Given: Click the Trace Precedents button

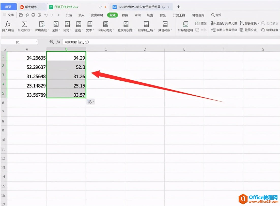Looking at the screenshot, I should pos(224,23).
